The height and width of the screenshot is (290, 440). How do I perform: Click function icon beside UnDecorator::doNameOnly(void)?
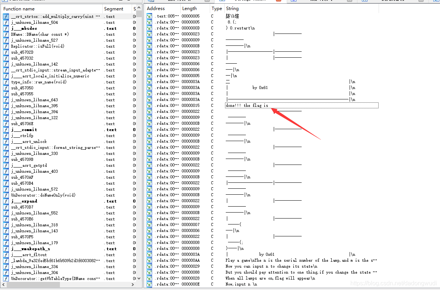point(6,195)
